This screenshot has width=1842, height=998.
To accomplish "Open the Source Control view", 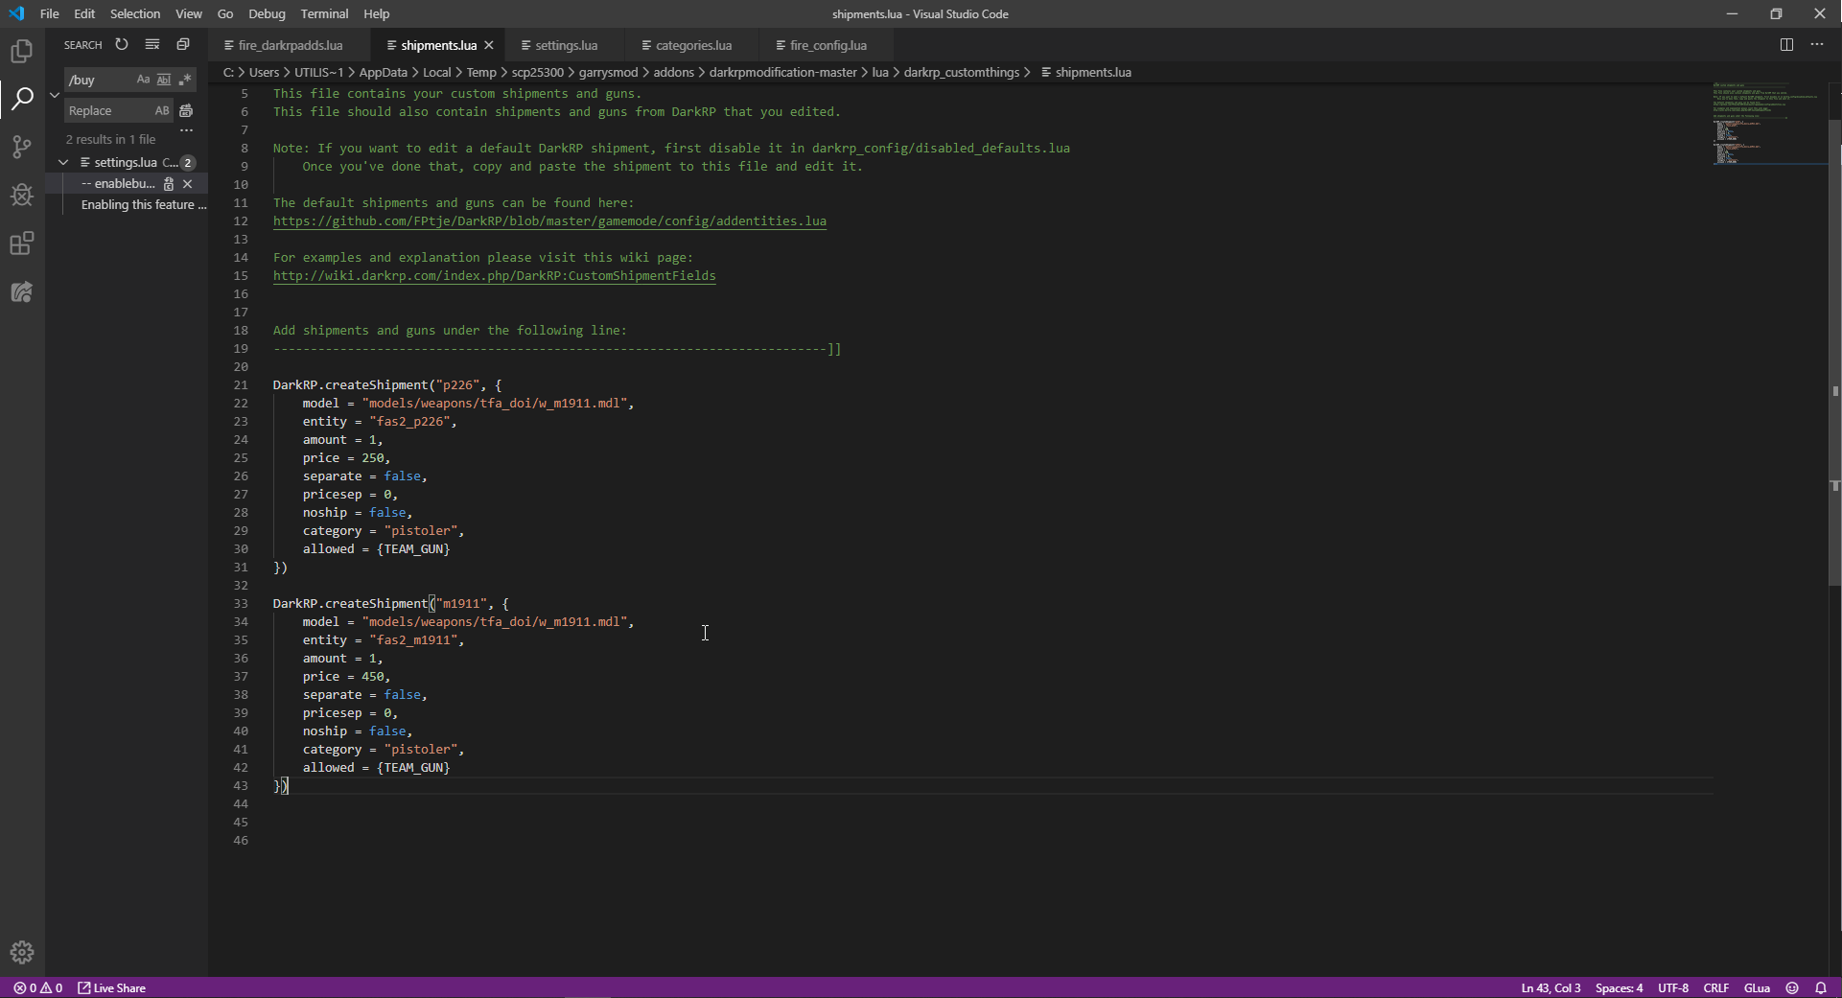I will click(22, 147).
